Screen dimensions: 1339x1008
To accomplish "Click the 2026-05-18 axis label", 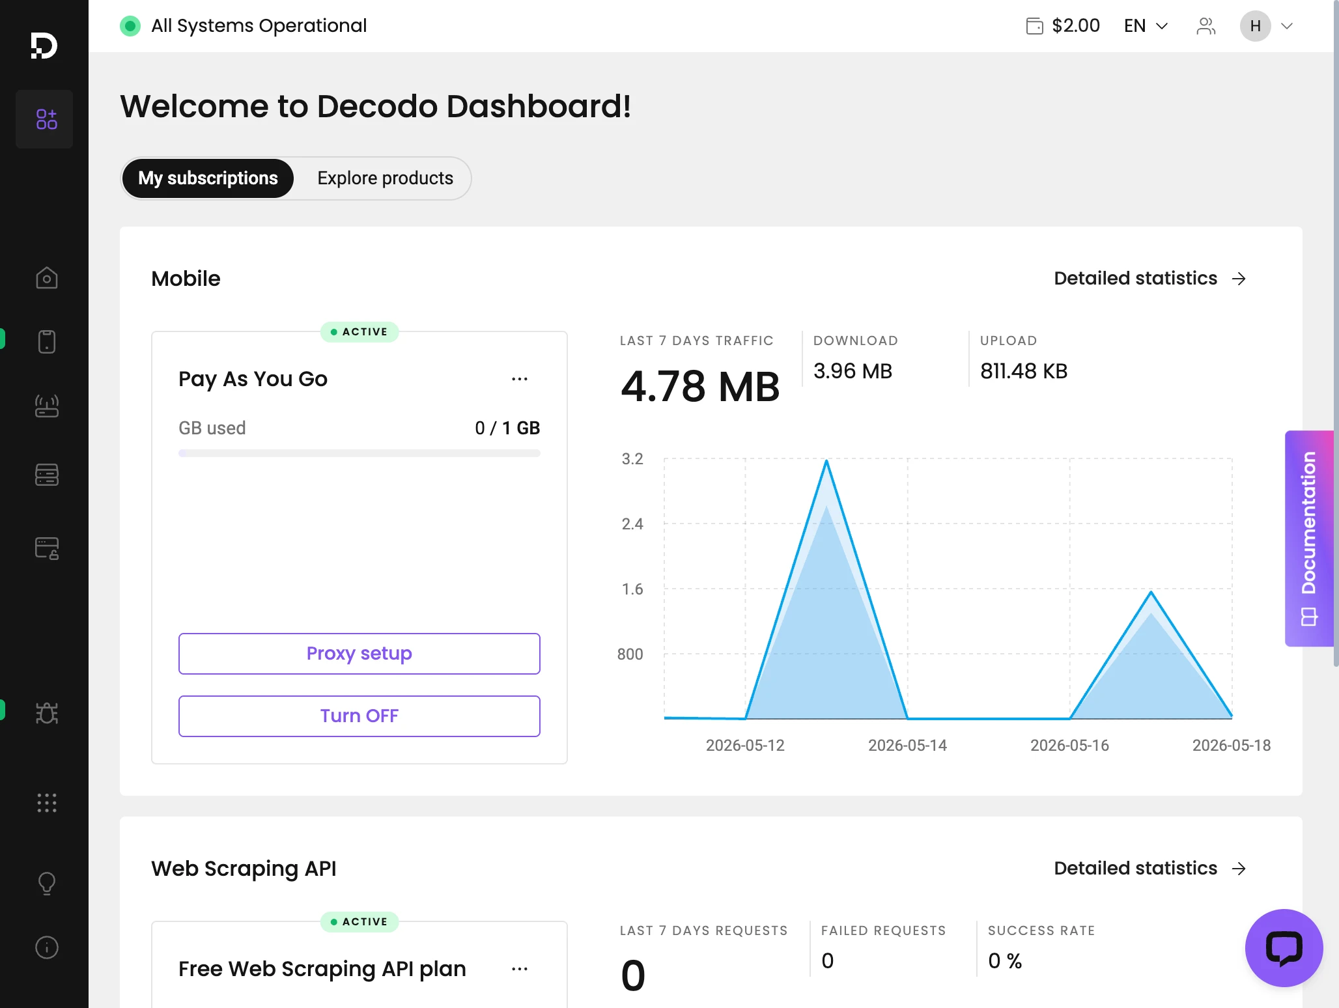I will tap(1232, 746).
